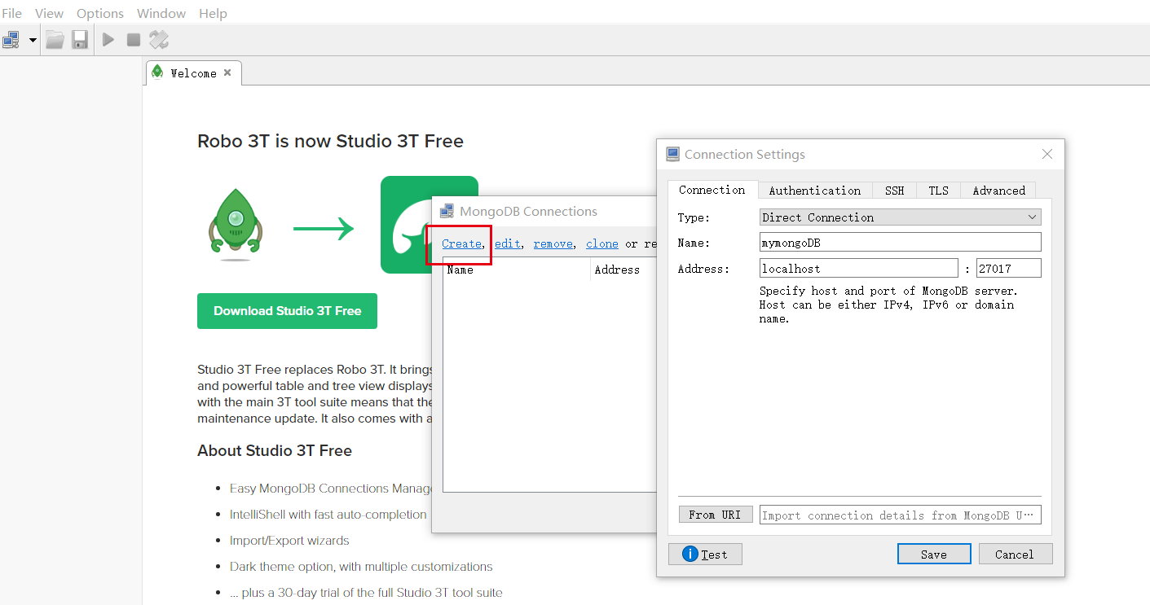Click the port field showing 27017
The width and height of the screenshot is (1150, 605).
pos(1009,269)
